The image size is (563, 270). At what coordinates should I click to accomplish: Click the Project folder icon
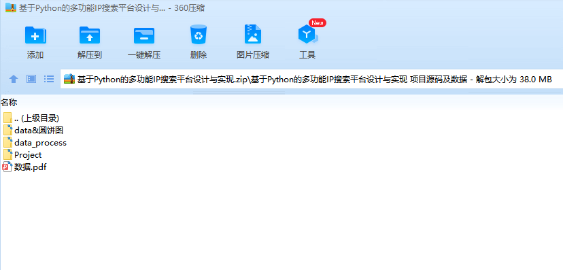8,155
